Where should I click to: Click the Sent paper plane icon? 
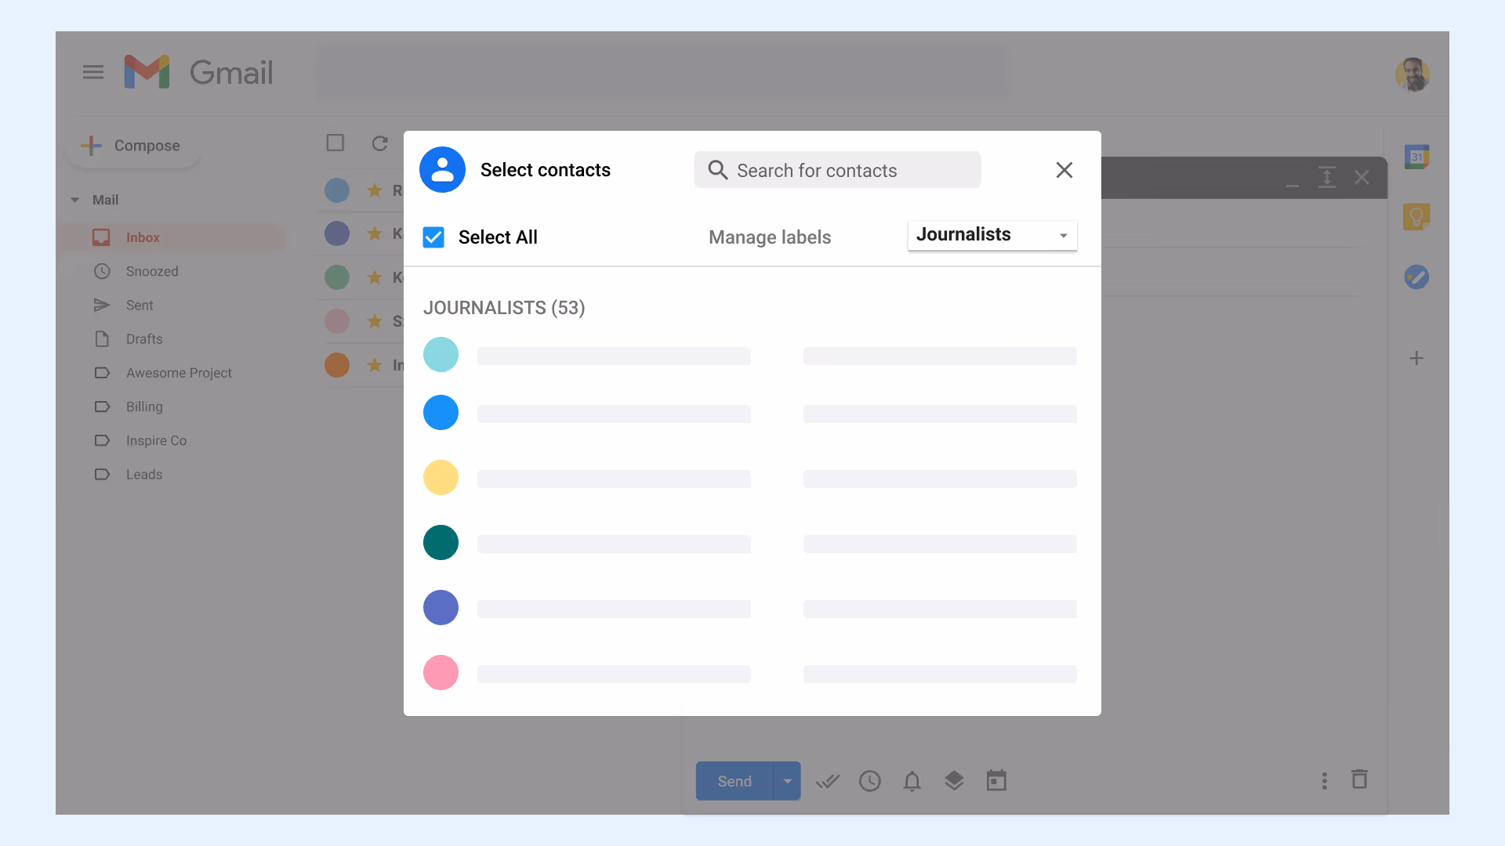[x=102, y=305]
